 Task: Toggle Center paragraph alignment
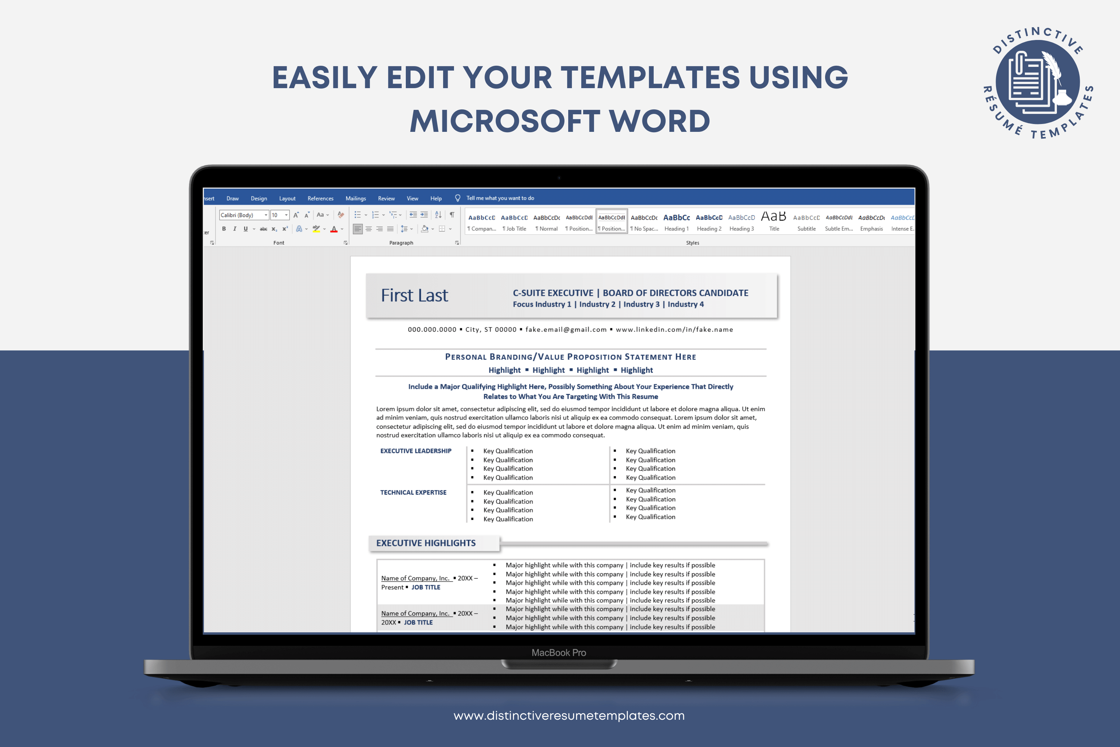[368, 229]
